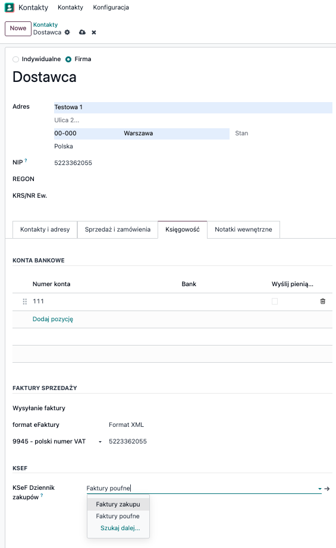Click Szukaj dalej... in the dropdown
Image resolution: width=336 pixels, height=548 pixels.
point(120,528)
